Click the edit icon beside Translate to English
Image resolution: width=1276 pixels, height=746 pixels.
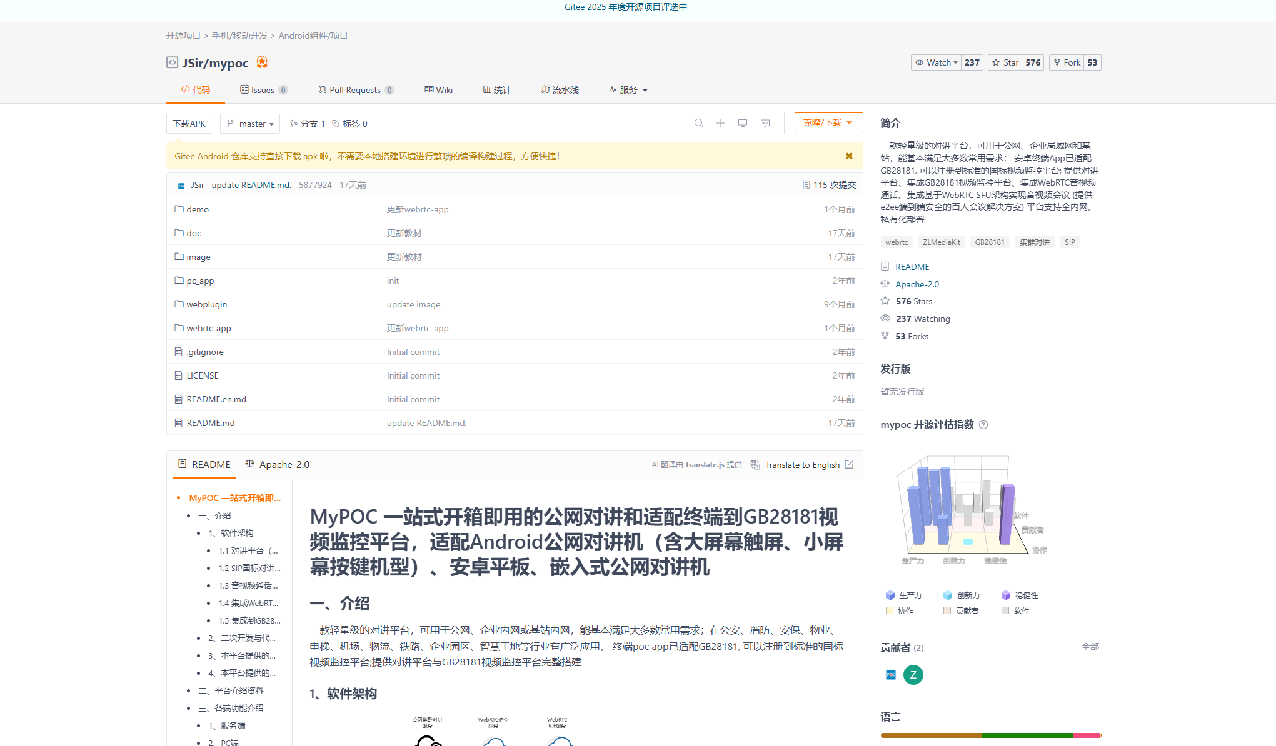click(849, 464)
